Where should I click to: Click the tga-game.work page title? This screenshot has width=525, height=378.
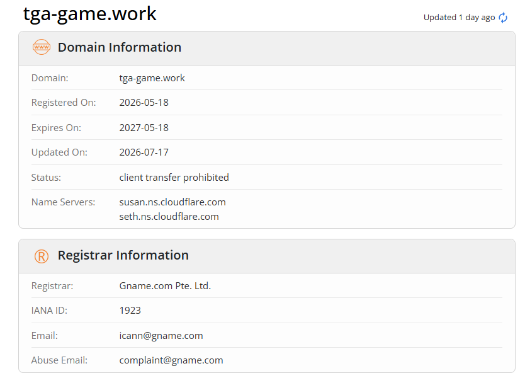click(x=90, y=14)
